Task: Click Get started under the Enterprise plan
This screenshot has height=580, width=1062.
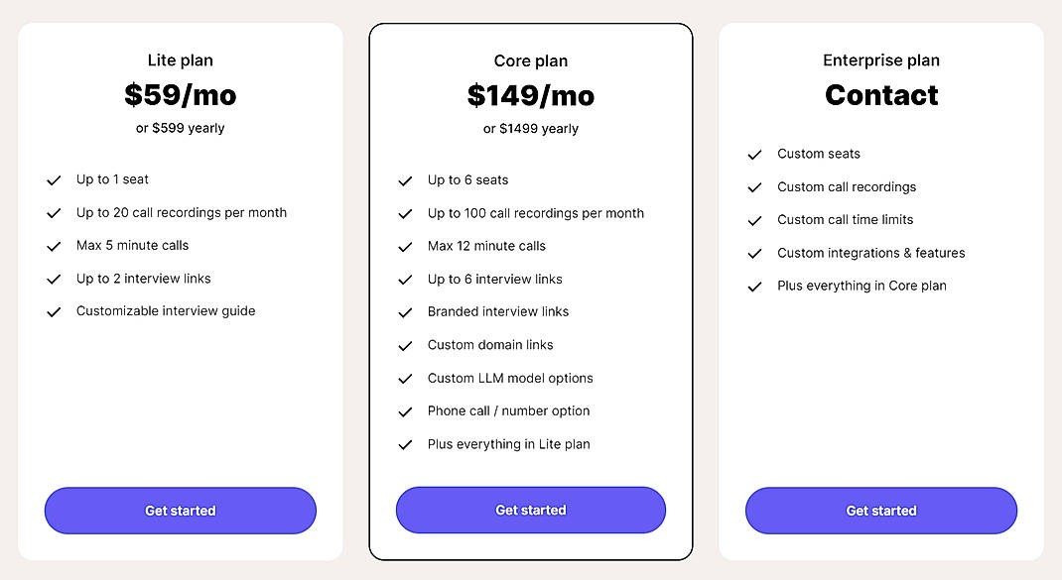Action: tap(880, 510)
